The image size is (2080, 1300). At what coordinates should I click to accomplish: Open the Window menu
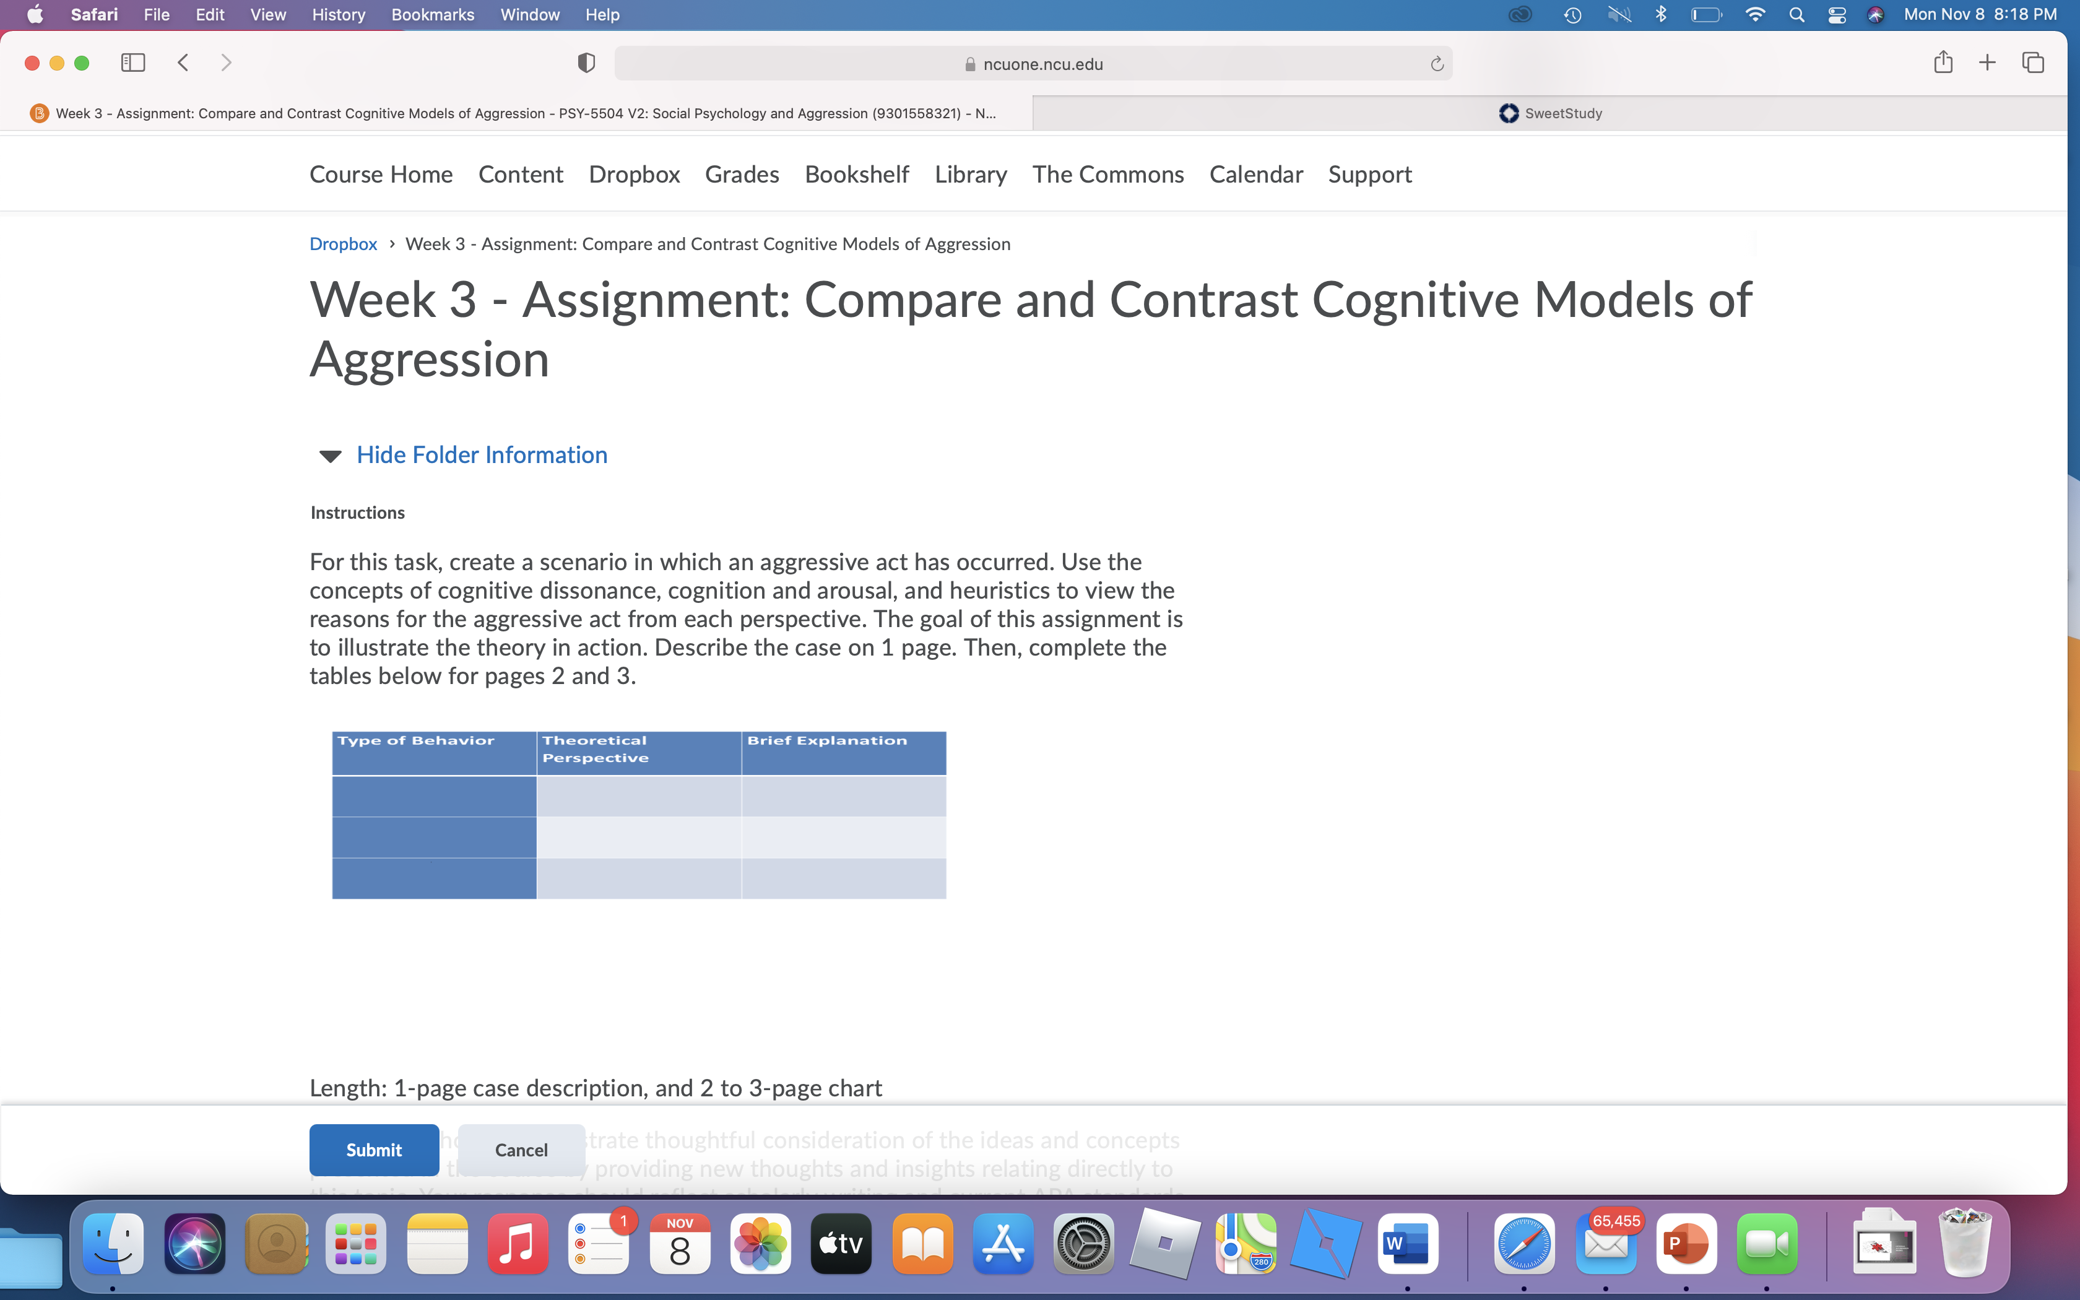[529, 15]
